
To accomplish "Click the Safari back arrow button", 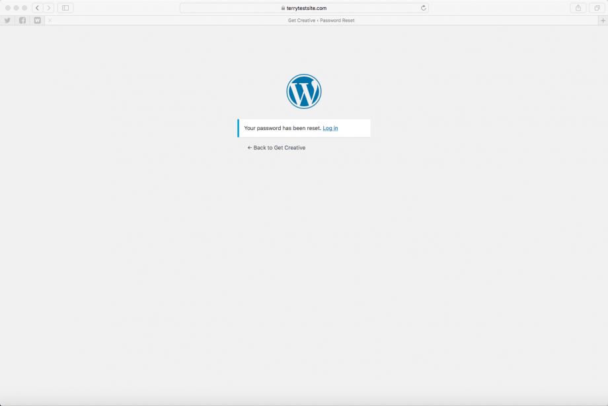I will click(37, 8).
